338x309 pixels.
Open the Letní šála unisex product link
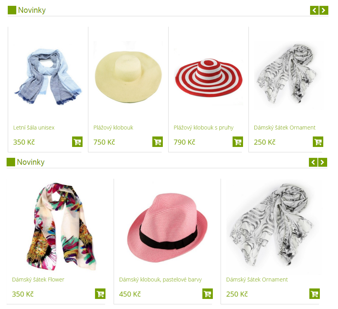tap(34, 128)
